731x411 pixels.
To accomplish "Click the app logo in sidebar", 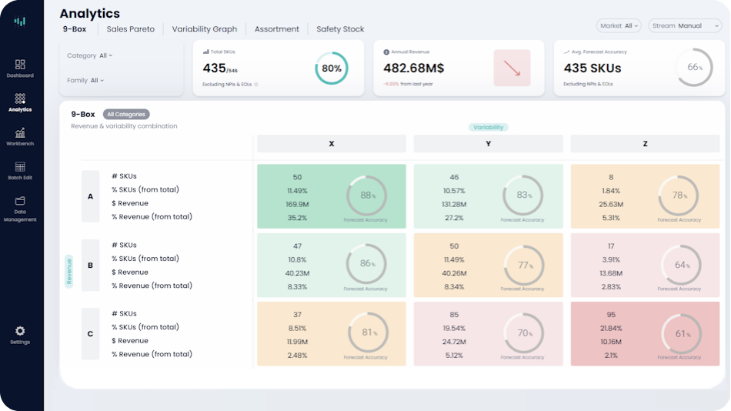I will click(20, 21).
